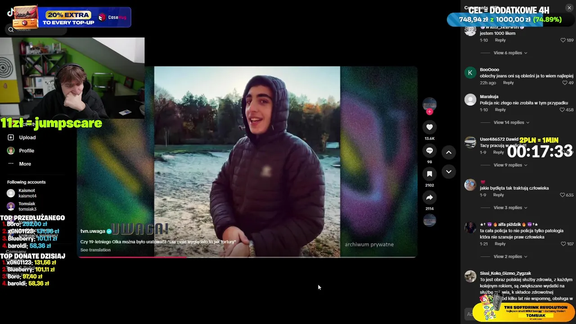Image resolution: width=576 pixels, height=324 pixels.
Task: Reply to the 'jakie bydlęta' comment
Action: (499, 195)
